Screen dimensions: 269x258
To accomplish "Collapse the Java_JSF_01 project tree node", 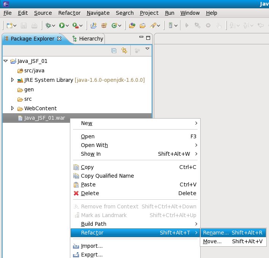I will click(5, 61).
